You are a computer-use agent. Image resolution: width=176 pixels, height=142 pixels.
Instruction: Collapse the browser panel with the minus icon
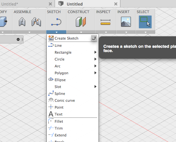pos(18,39)
